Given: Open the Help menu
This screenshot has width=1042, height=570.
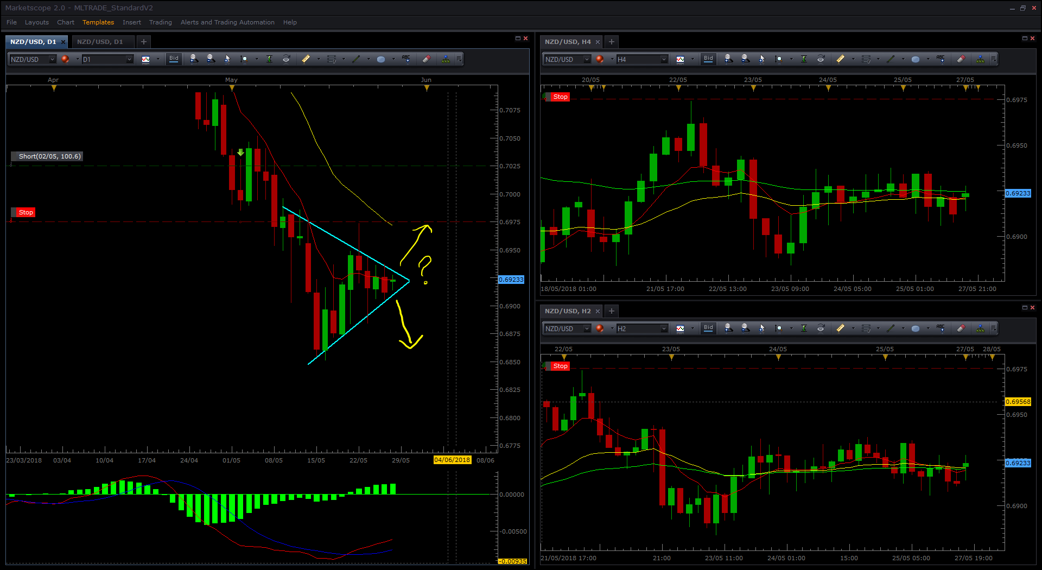Looking at the screenshot, I should tap(290, 22).
